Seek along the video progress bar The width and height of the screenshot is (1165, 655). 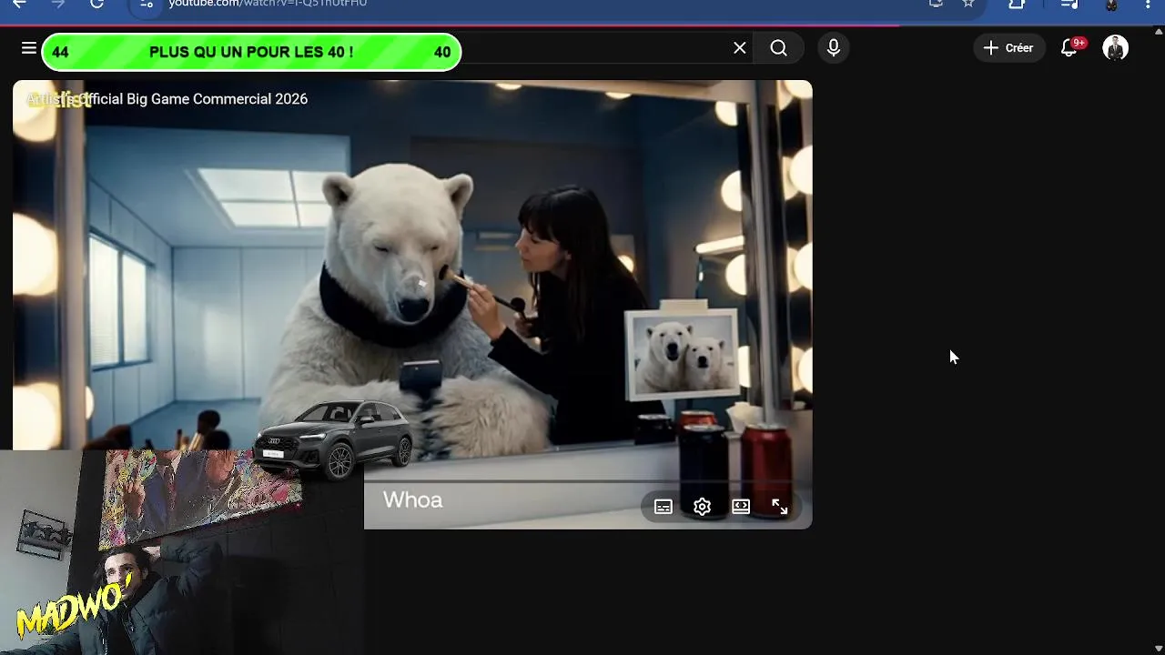tap(582, 481)
